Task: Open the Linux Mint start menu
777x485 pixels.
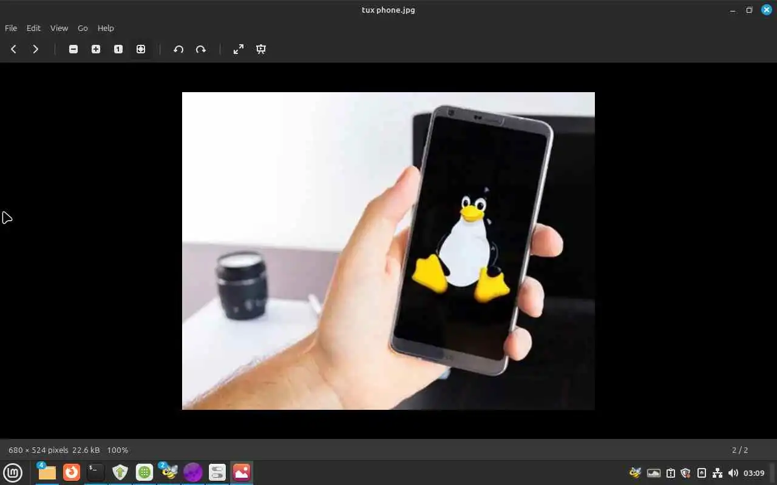Action: pyautogui.click(x=13, y=472)
